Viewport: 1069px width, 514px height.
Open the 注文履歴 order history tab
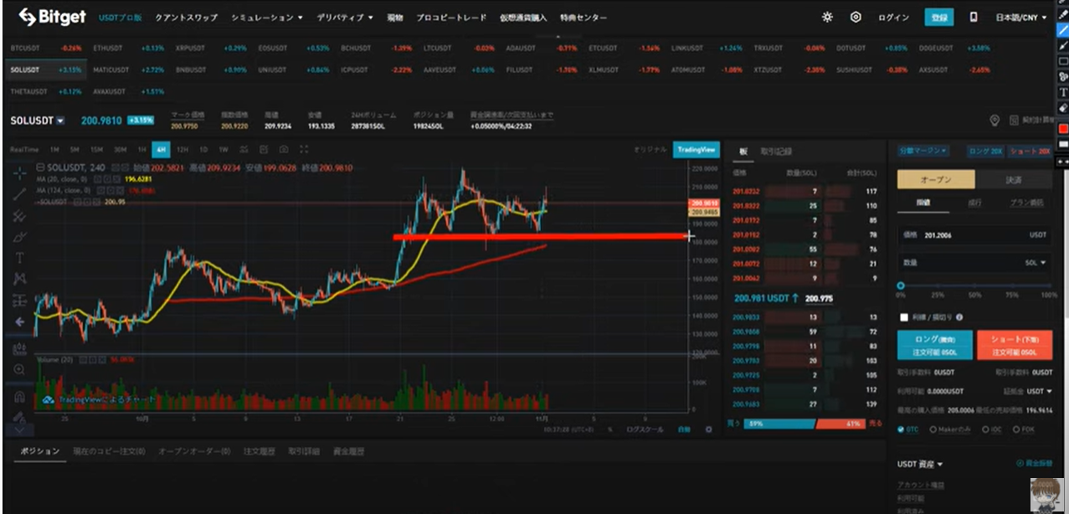pyautogui.click(x=259, y=451)
